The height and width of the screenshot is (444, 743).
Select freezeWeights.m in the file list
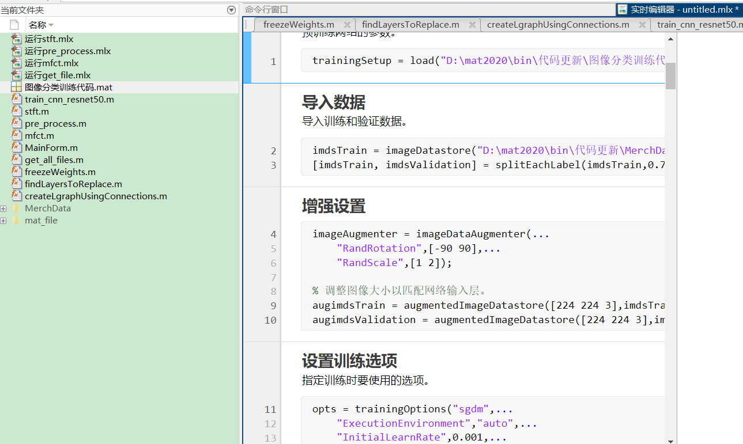(60, 172)
